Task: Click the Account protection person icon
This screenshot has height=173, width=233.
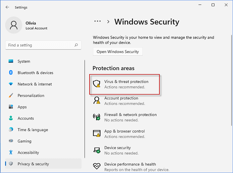Action: pos(97,100)
